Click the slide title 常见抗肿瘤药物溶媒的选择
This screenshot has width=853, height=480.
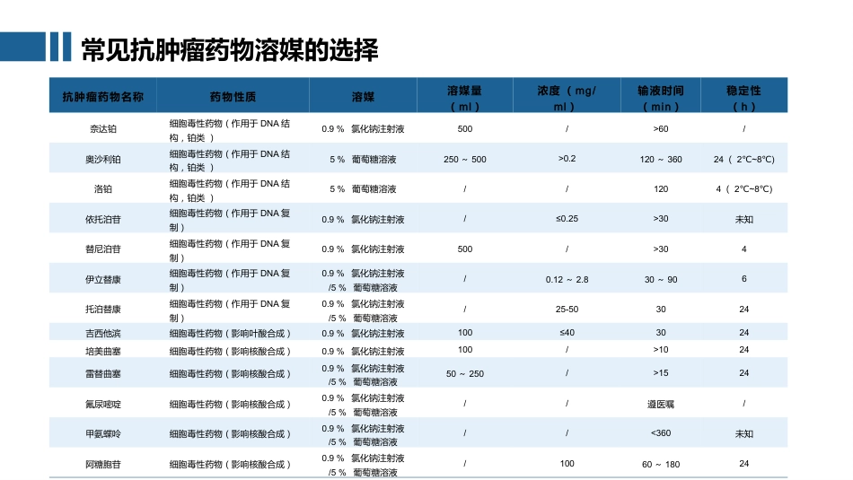coord(229,49)
